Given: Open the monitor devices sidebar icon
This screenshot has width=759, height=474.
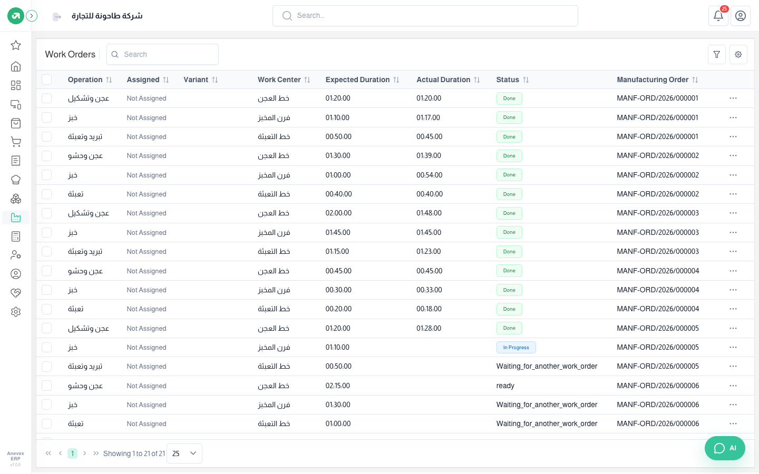Looking at the screenshot, I should tap(16, 104).
